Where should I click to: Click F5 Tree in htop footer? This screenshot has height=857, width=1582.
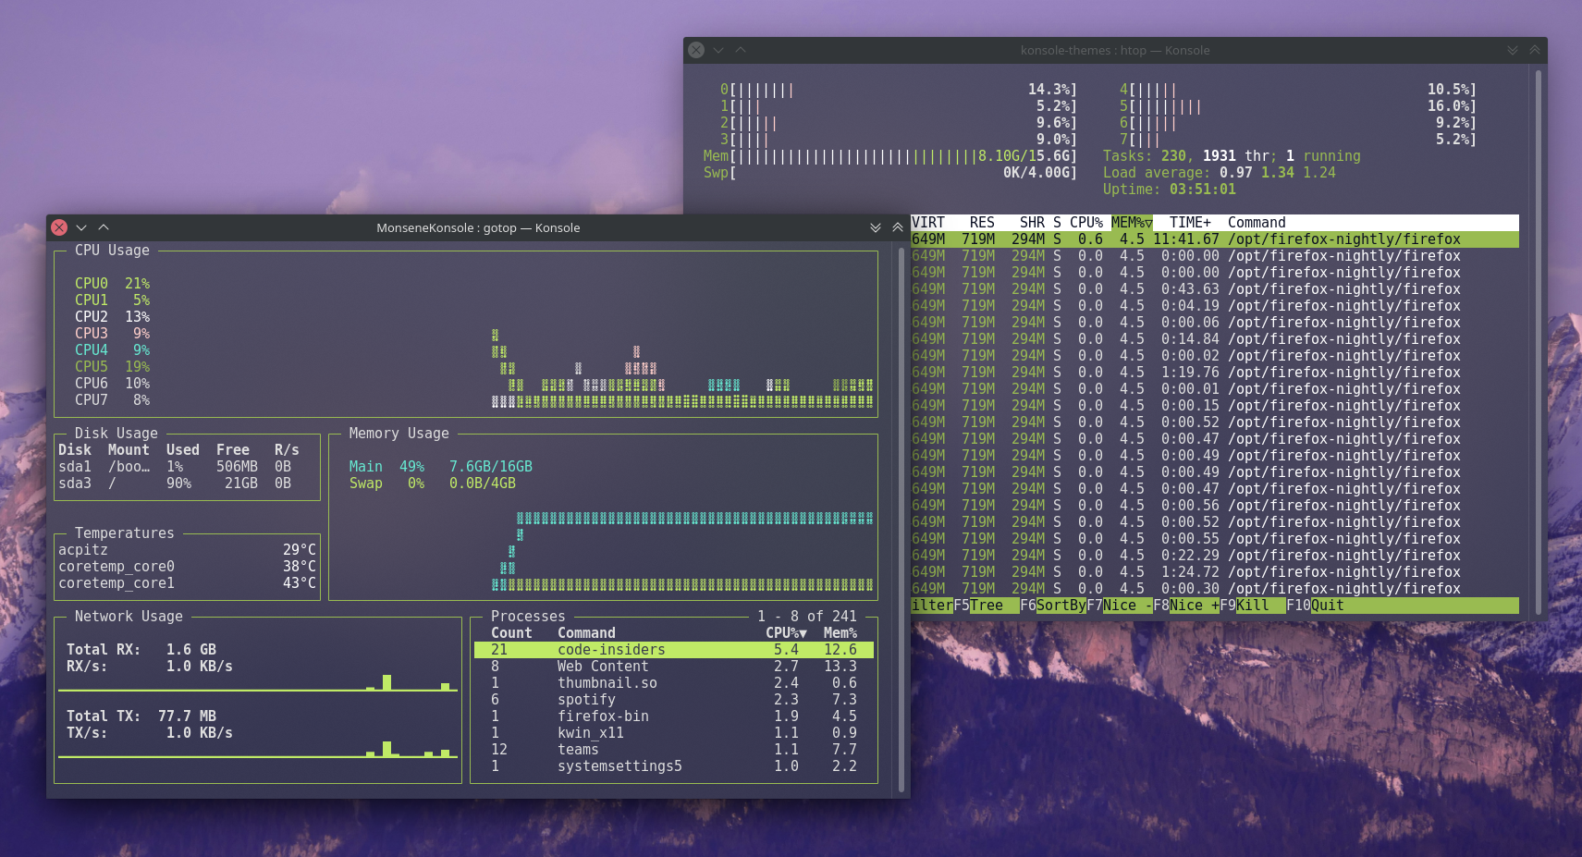pyautogui.click(x=987, y=606)
